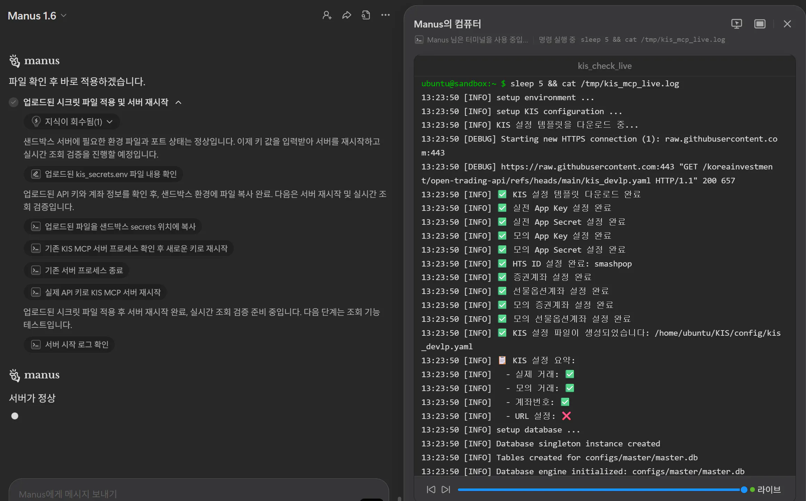The width and height of the screenshot is (806, 501).
Task: Click the skip back playback icon
Action: point(431,490)
